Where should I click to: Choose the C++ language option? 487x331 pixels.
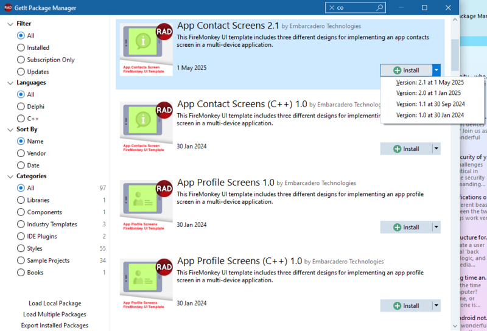coord(21,119)
